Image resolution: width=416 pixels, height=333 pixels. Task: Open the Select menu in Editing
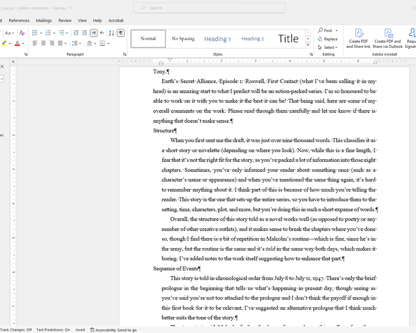point(328,47)
